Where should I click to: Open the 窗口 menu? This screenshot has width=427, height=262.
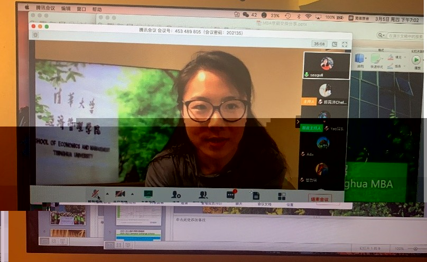(81, 9)
